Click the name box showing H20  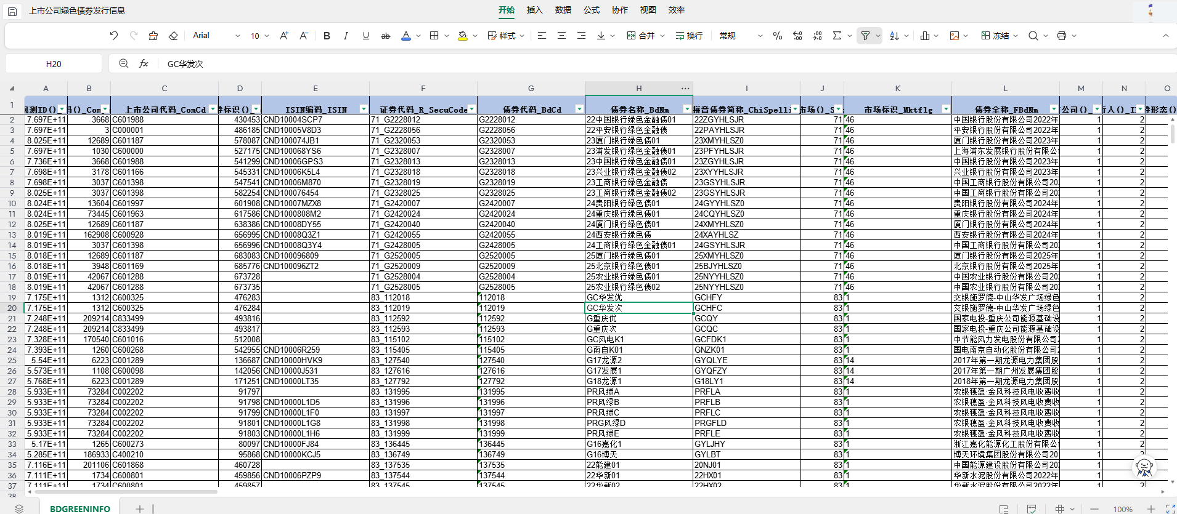coord(54,63)
